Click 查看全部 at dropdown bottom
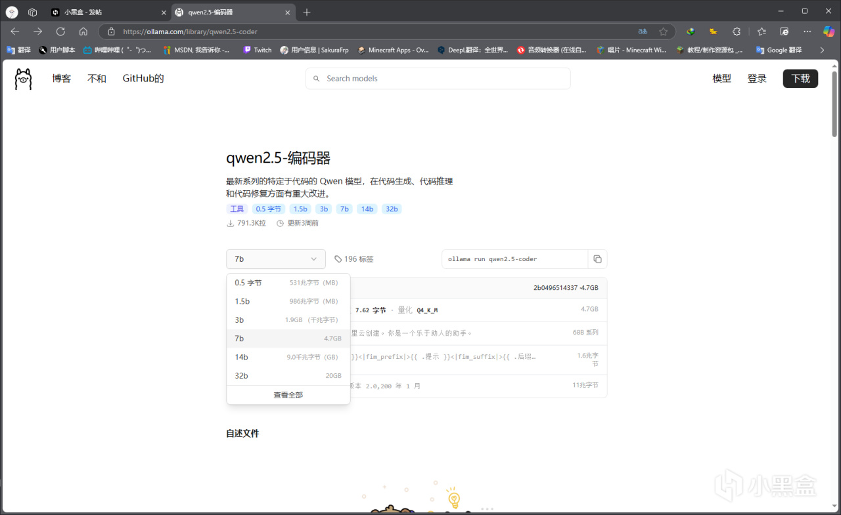This screenshot has width=841, height=515. (x=288, y=395)
